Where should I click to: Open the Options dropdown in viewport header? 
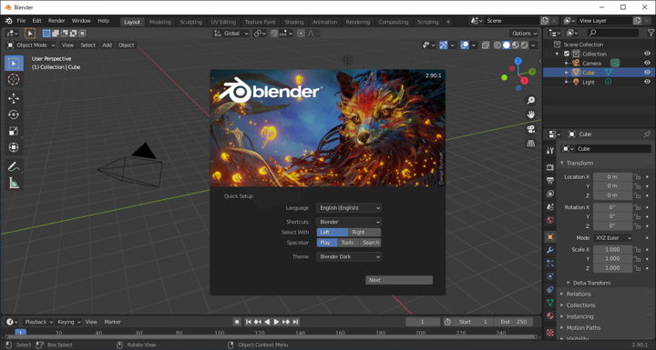524,34
